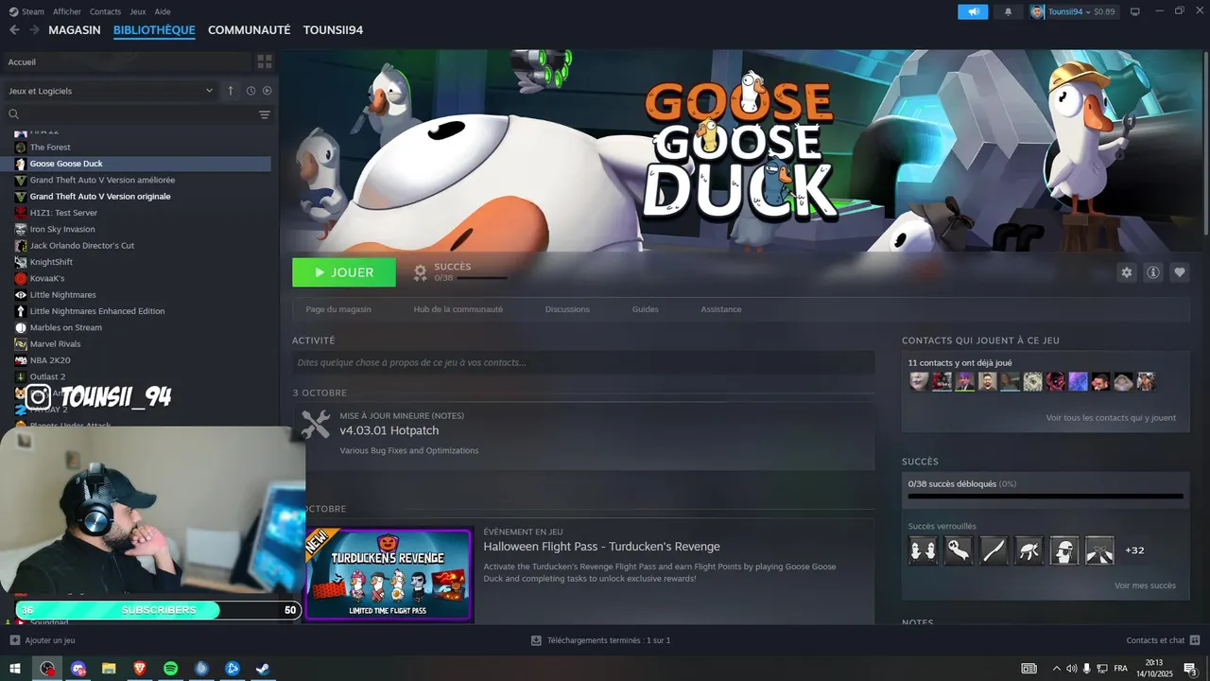Open Page du magasin link
Image resolution: width=1210 pixels, height=681 pixels.
click(x=338, y=309)
